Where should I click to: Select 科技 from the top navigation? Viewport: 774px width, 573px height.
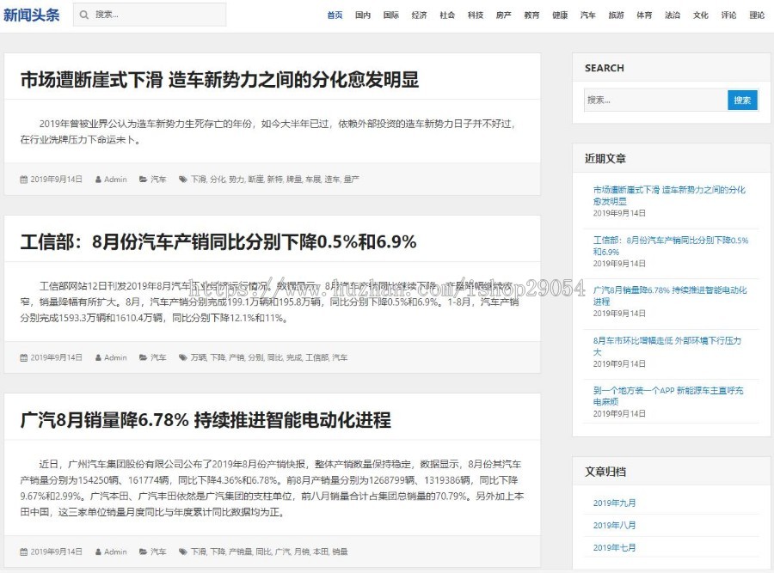(475, 15)
